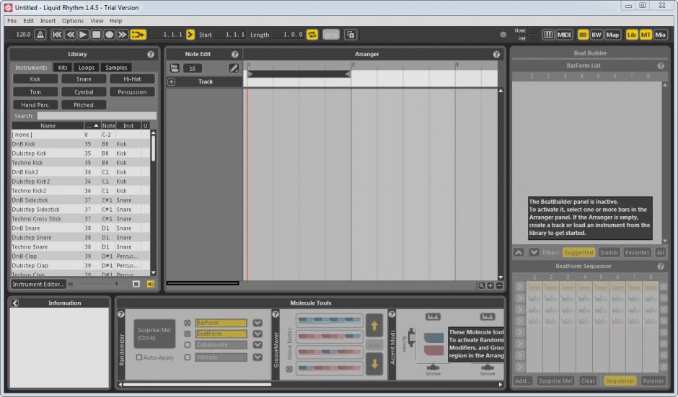The height and width of the screenshot is (397, 678).
Task: Click the Stop transport button
Action: [97, 35]
